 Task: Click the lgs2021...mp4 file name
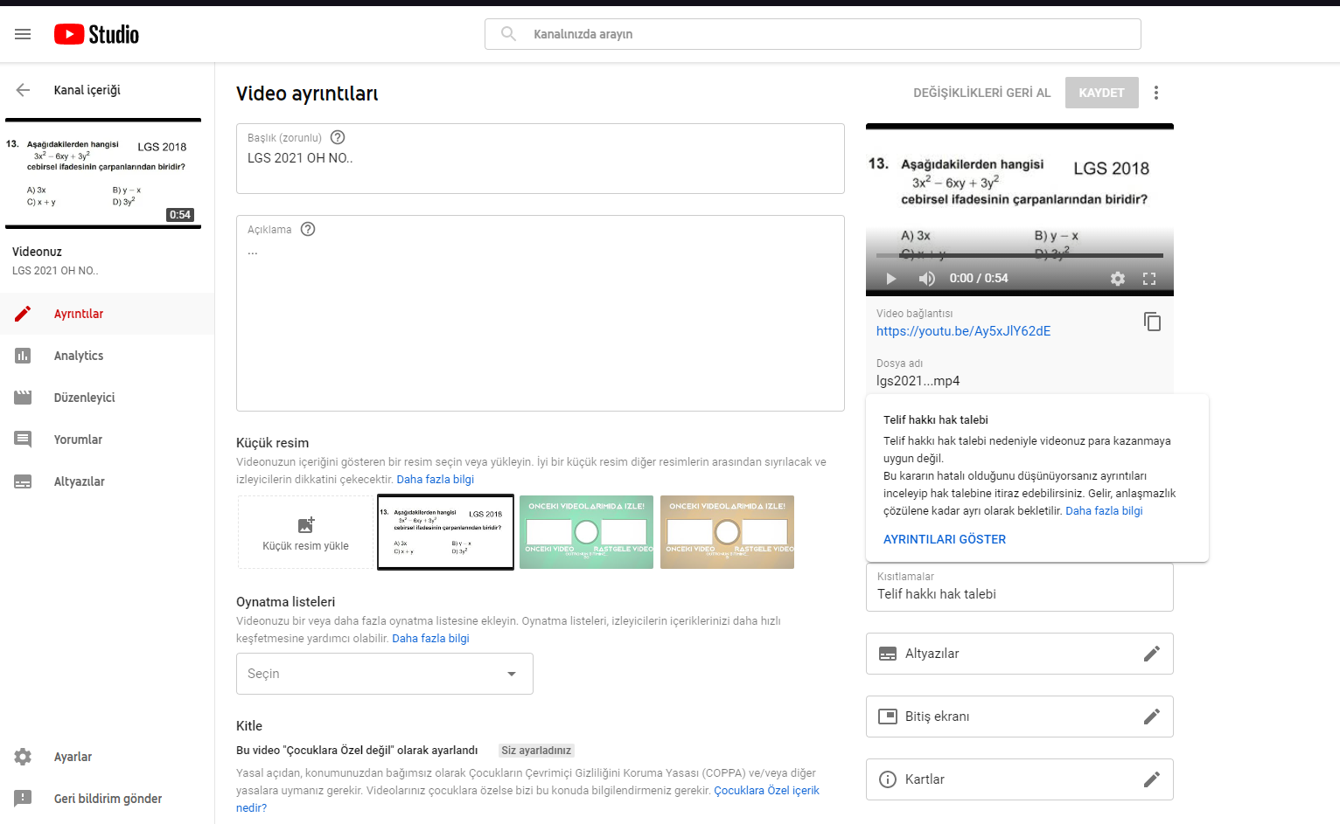coord(918,381)
